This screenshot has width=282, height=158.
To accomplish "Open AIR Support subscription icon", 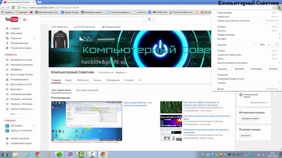I will (7, 126).
